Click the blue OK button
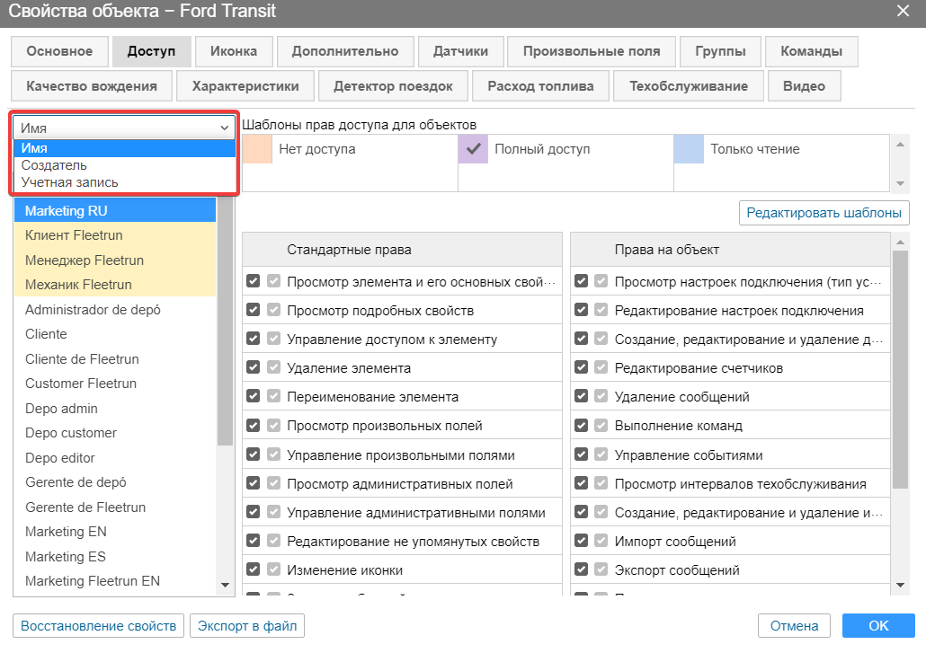This screenshot has height=653, width=926. [877, 626]
